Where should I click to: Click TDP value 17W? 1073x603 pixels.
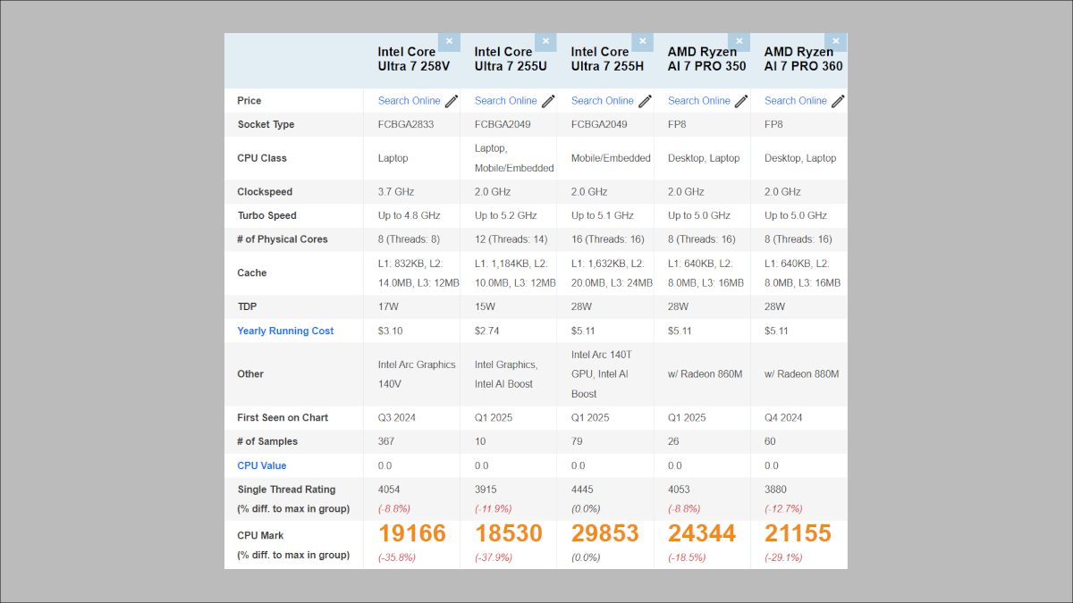pyautogui.click(x=387, y=306)
